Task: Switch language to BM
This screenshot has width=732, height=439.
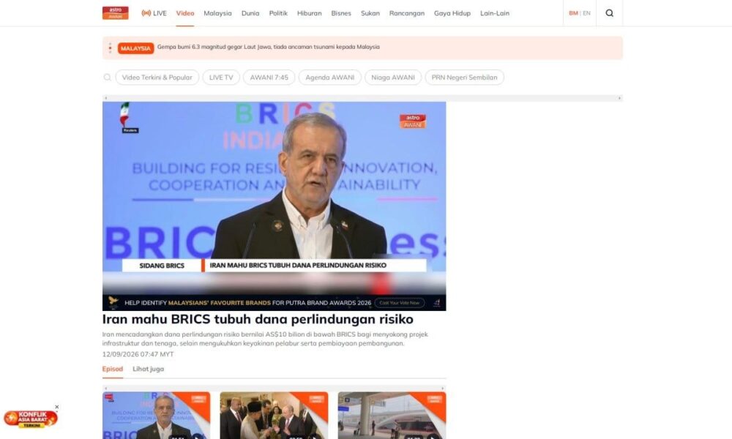Action: tap(573, 13)
